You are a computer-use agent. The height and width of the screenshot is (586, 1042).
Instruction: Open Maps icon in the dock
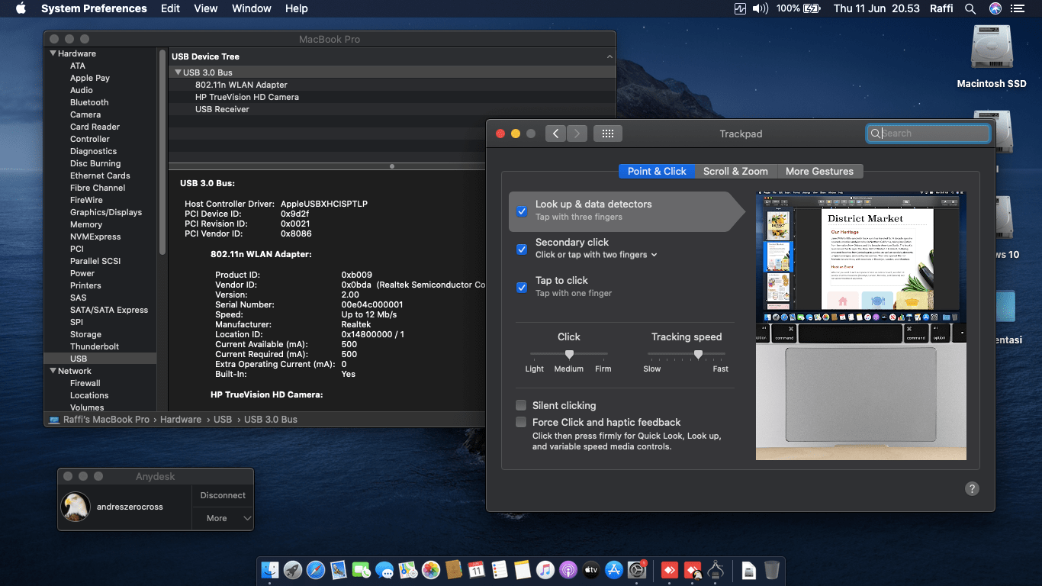tap(407, 570)
